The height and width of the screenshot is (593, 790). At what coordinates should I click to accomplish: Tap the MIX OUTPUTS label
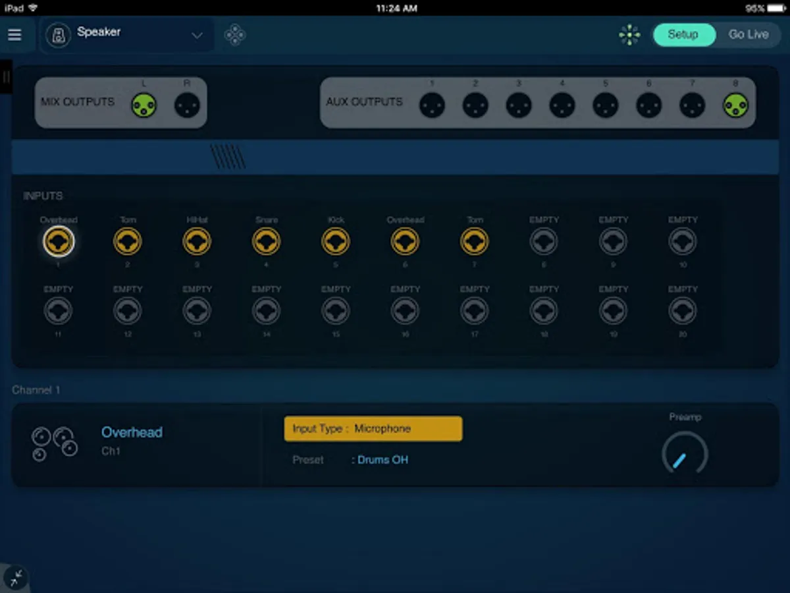point(78,102)
